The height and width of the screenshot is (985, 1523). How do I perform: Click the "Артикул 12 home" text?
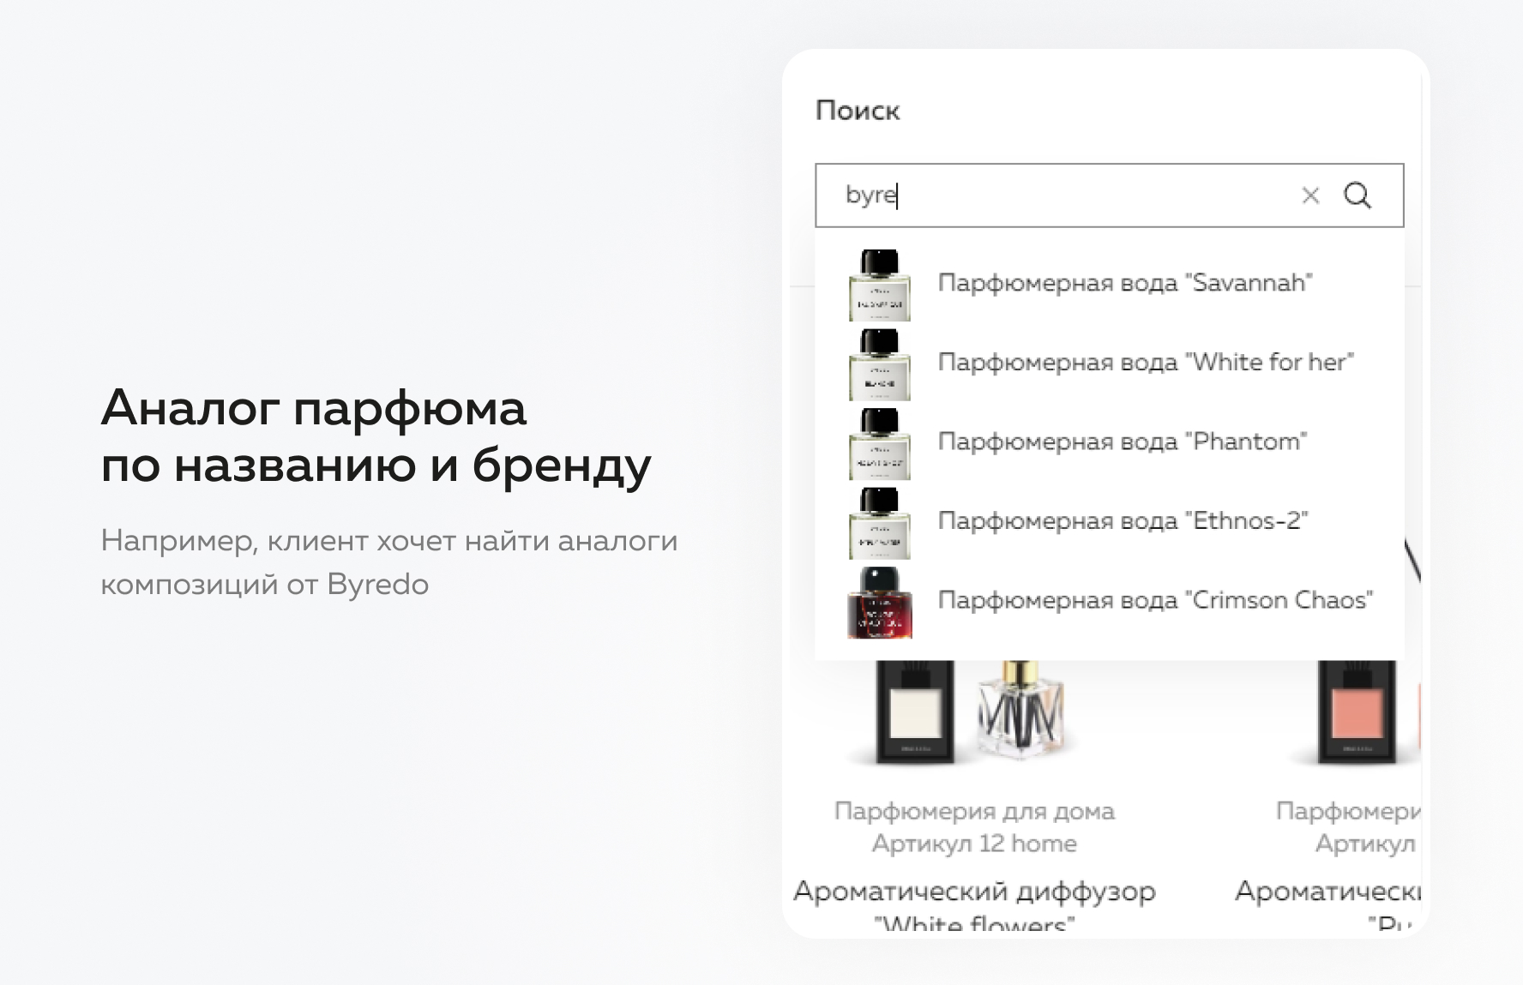974,844
